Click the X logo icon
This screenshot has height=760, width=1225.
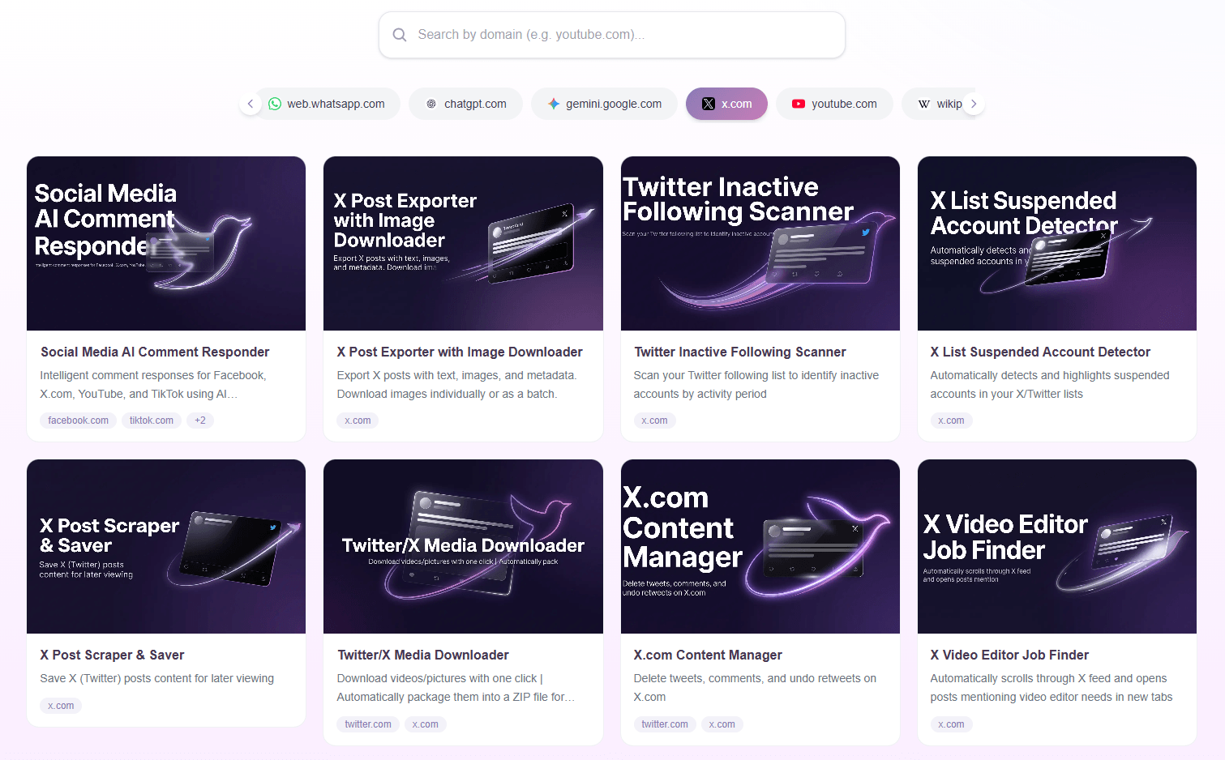[709, 104]
